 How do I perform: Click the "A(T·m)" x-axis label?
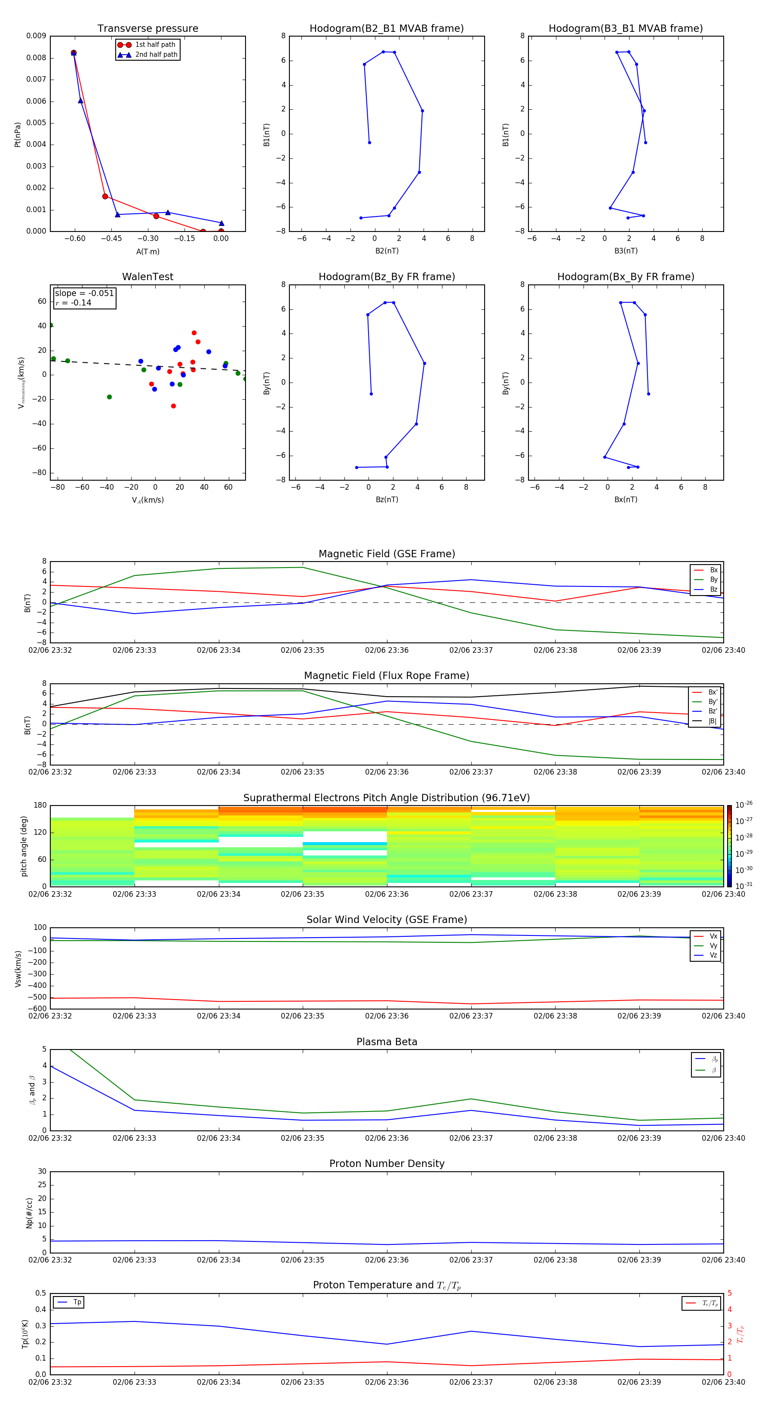(147, 251)
